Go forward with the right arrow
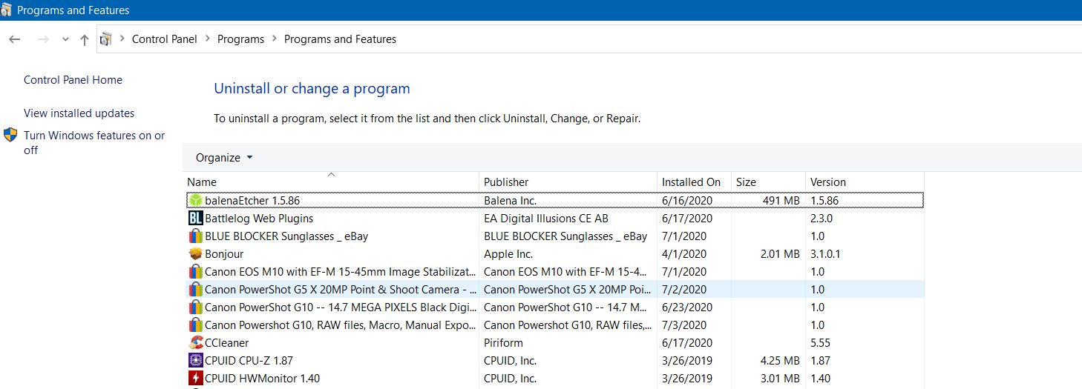 pyautogui.click(x=43, y=39)
